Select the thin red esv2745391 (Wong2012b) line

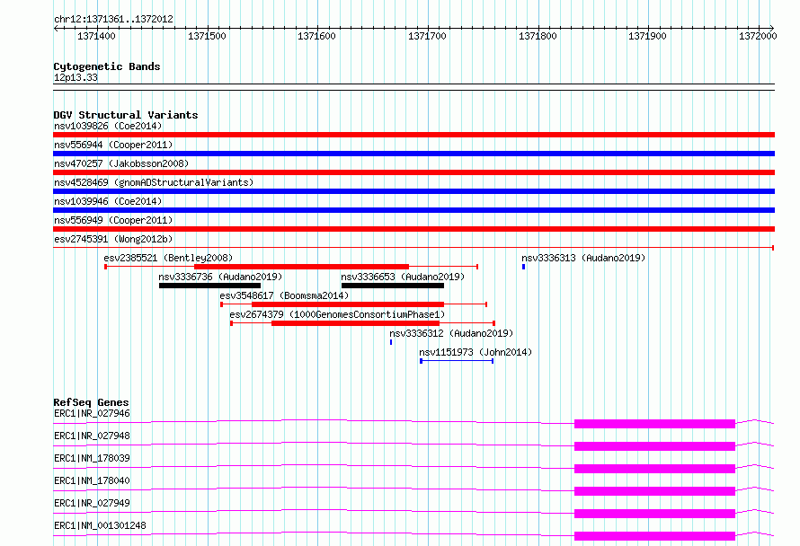pos(413,248)
